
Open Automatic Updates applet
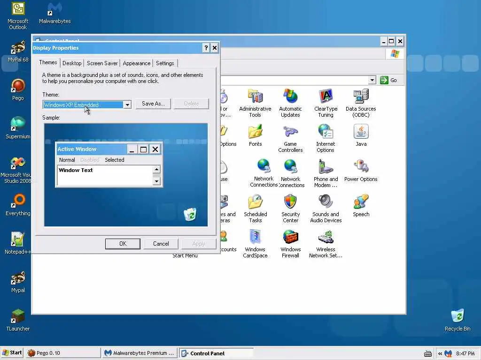[x=290, y=103]
